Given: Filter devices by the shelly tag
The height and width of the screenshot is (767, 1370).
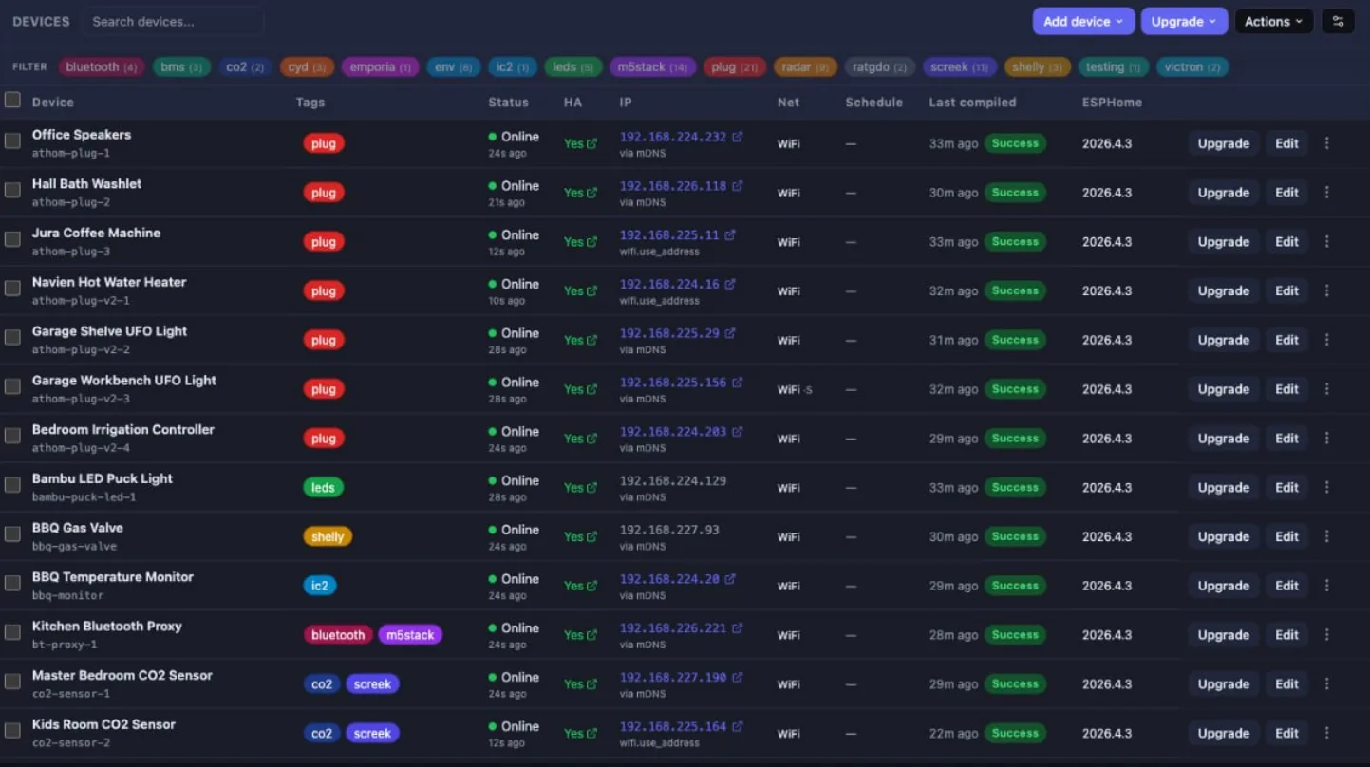Looking at the screenshot, I should point(1038,67).
